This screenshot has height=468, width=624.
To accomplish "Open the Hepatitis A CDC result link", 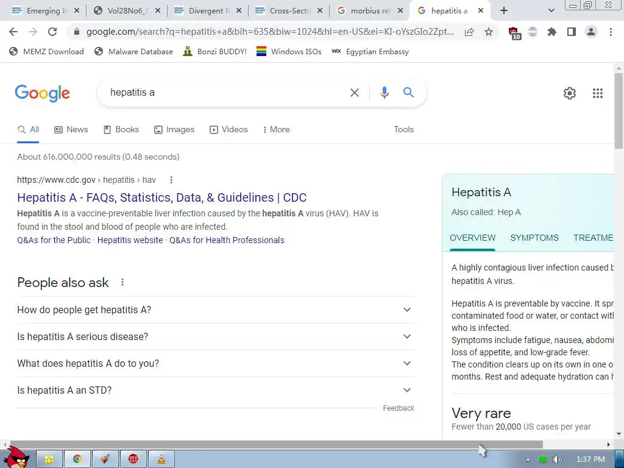I will tap(161, 197).
